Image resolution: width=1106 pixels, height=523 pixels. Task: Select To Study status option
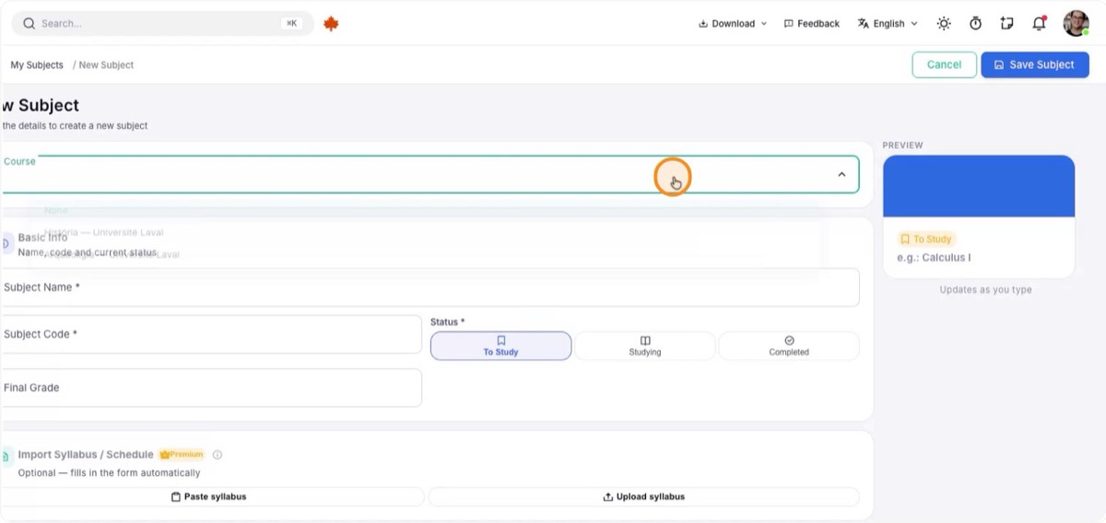(x=501, y=346)
